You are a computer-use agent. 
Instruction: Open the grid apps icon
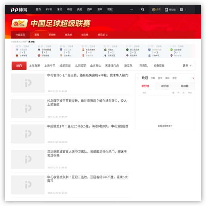pyautogui.click(x=181, y=10)
